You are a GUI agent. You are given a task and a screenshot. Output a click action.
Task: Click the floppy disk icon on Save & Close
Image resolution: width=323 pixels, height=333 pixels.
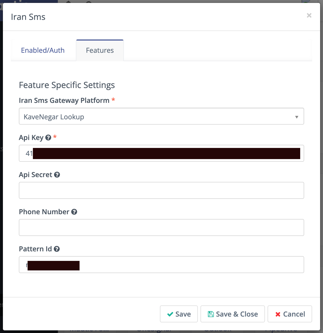click(211, 314)
